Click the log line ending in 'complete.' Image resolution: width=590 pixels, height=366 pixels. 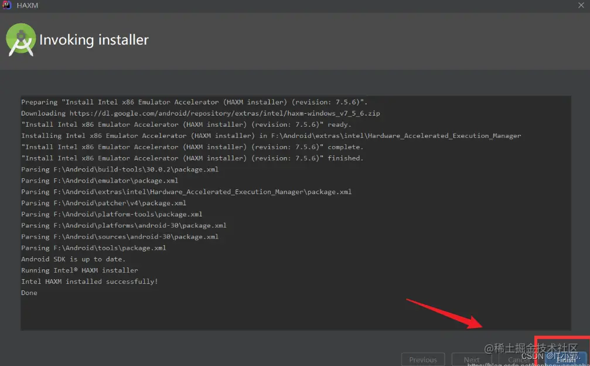tap(192, 147)
